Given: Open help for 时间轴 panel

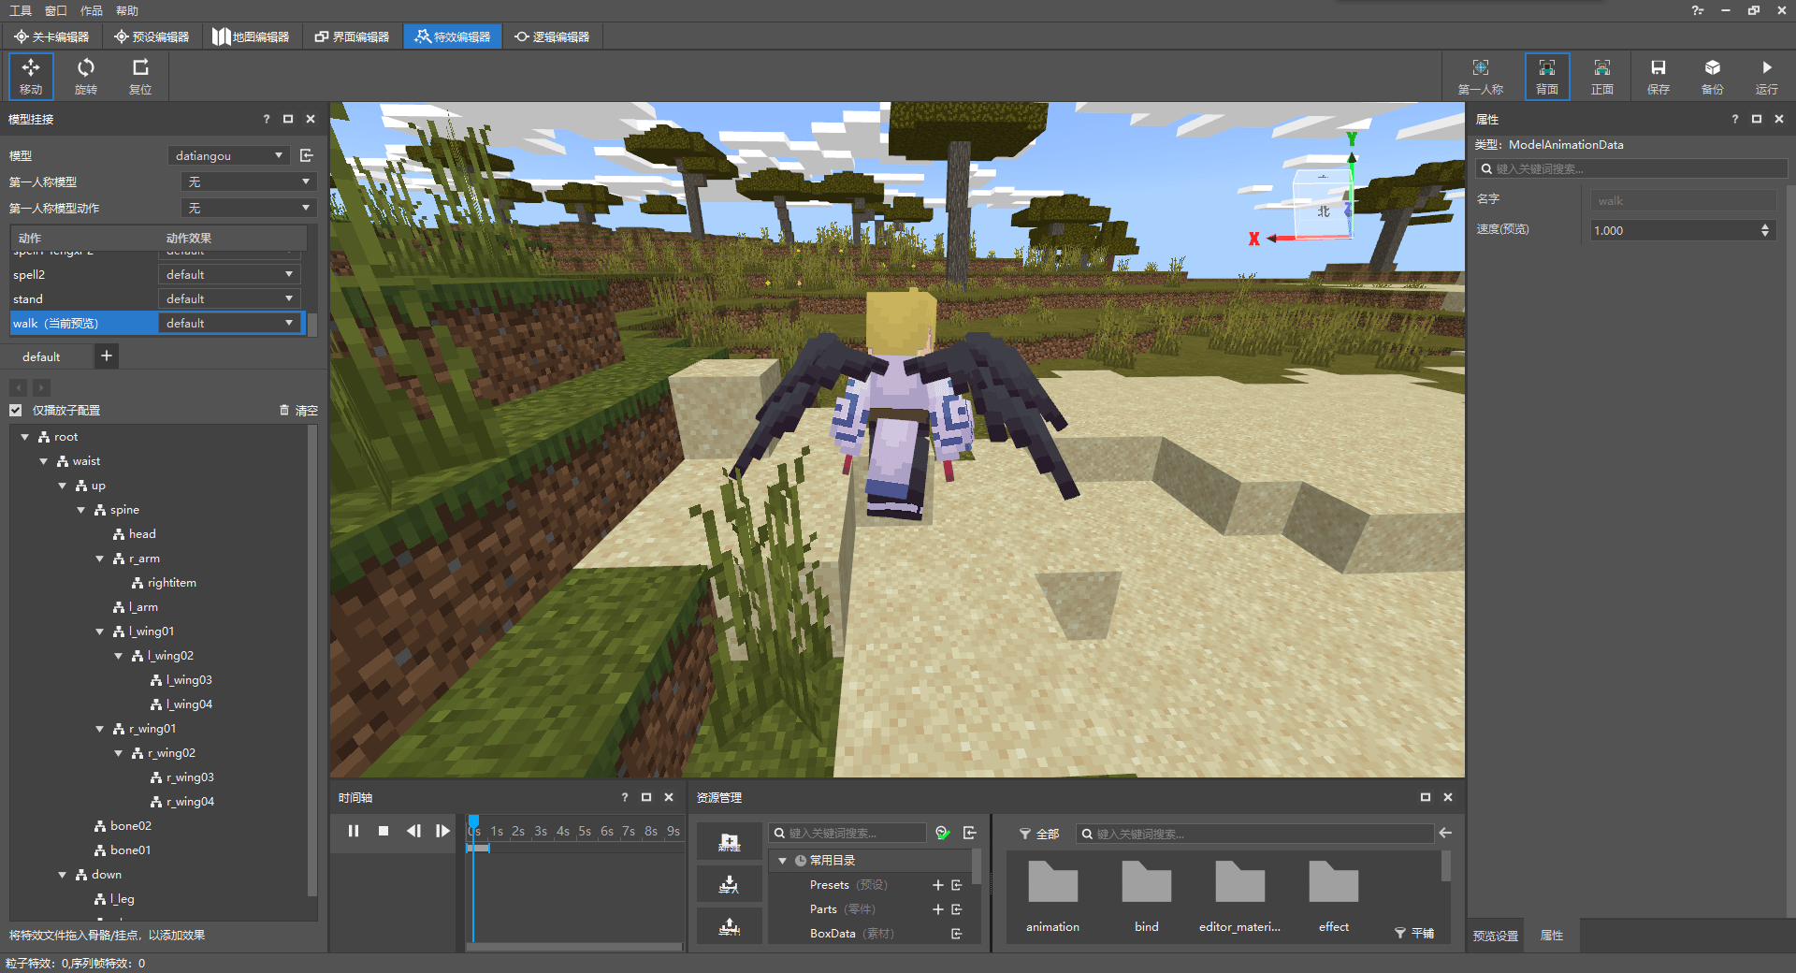Looking at the screenshot, I should 625,797.
